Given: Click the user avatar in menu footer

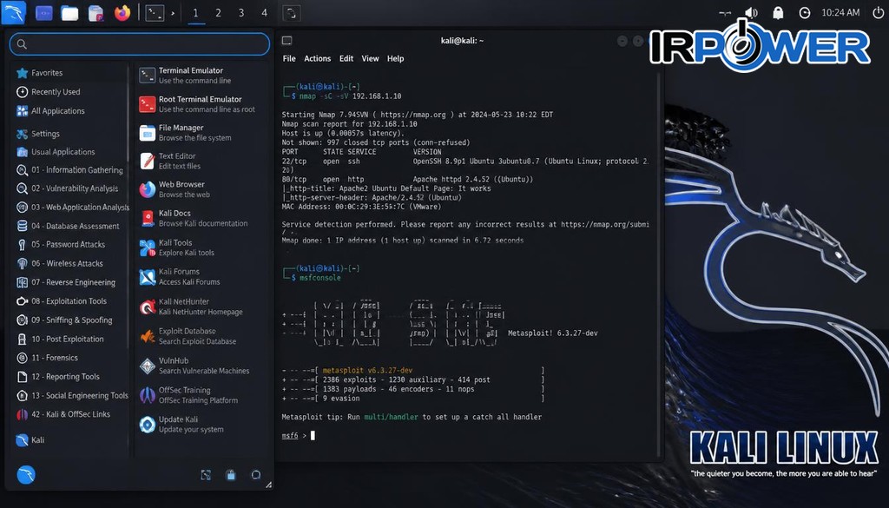Looking at the screenshot, I should [x=26, y=474].
